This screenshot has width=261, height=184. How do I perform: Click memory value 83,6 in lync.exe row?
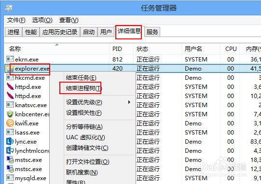[x=256, y=141]
